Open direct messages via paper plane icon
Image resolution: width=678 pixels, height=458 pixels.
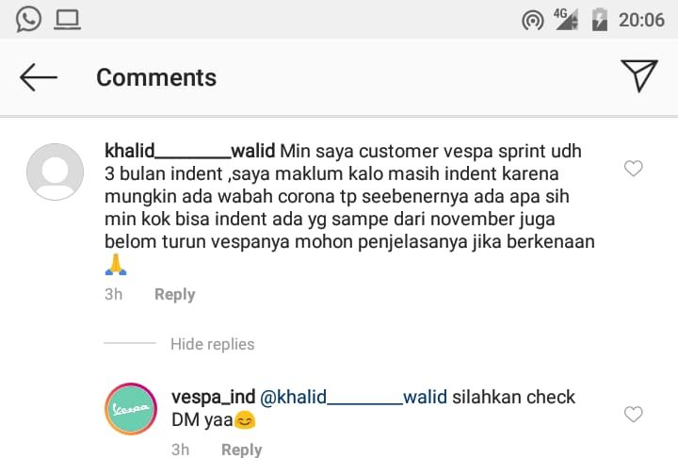point(639,75)
